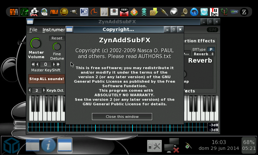The image size is (258, 155).
Task: Click the blue info icon in taskbar
Action: click(x=48, y=146)
